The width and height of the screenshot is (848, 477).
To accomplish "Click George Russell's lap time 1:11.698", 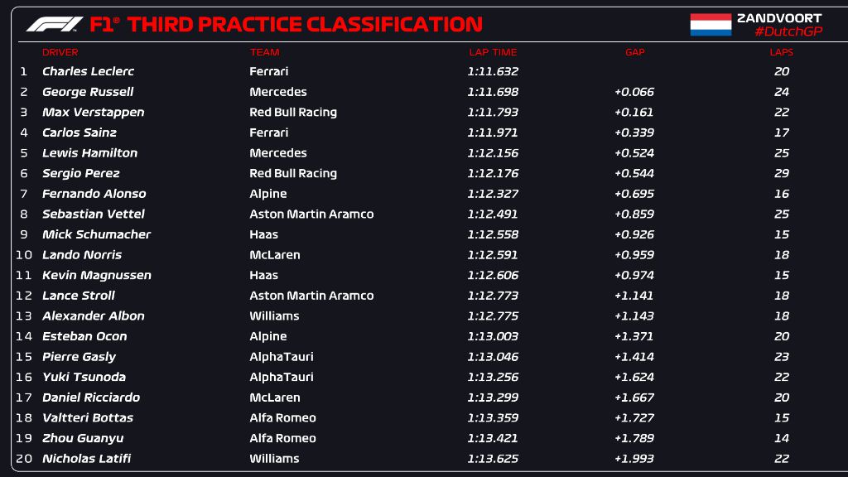I will [x=493, y=92].
